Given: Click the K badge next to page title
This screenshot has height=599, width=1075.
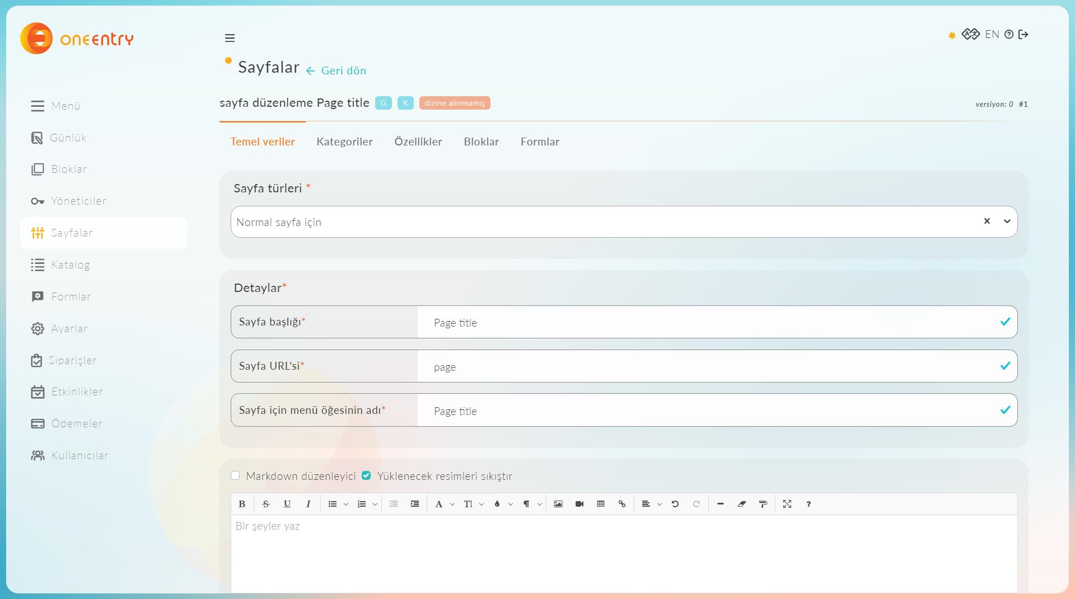Looking at the screenshot, I should pos(405,103).
